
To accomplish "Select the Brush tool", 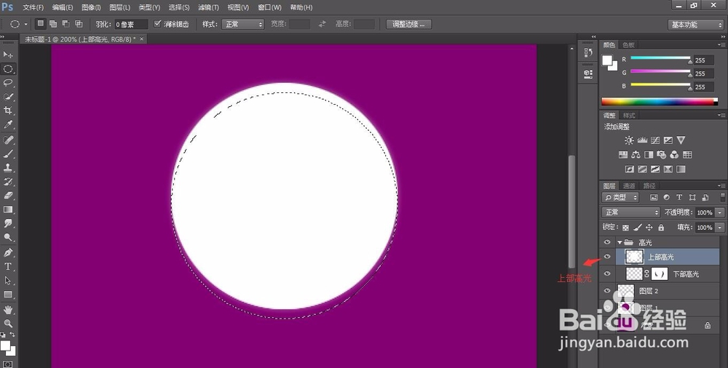I will (8, 153).
